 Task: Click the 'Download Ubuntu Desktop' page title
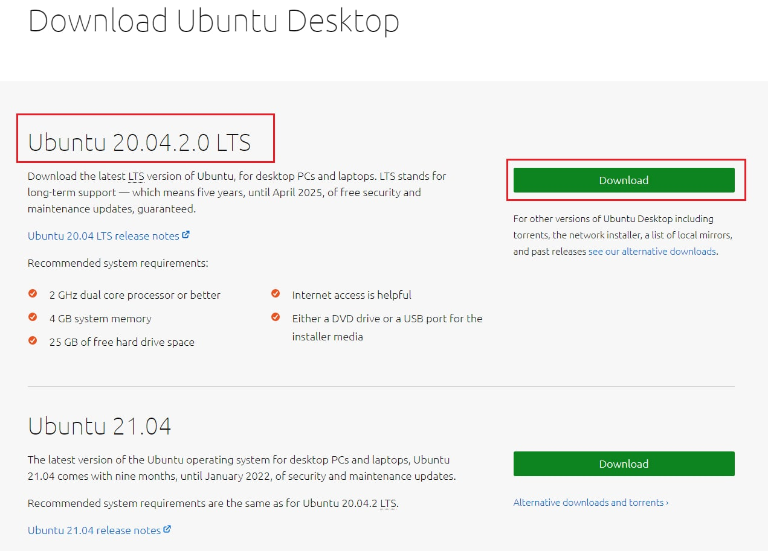[214, 20]
